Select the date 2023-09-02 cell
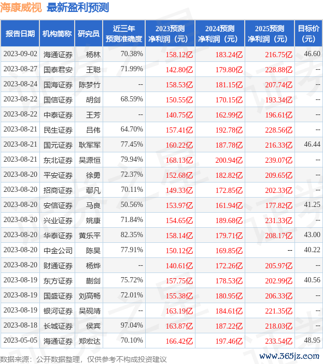 click(20, 54)
